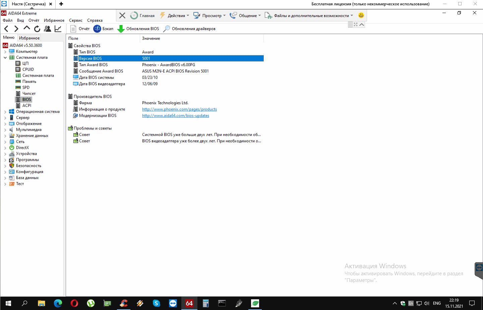Open the Справка menu

pyautogui.click(x=95, y=20)
